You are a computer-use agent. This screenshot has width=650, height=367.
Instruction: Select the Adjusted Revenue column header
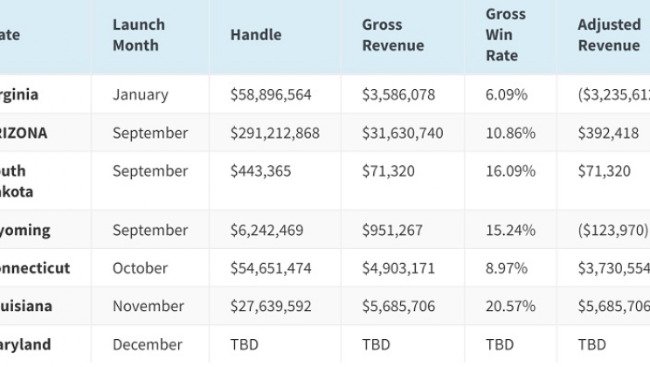[609, 35]
